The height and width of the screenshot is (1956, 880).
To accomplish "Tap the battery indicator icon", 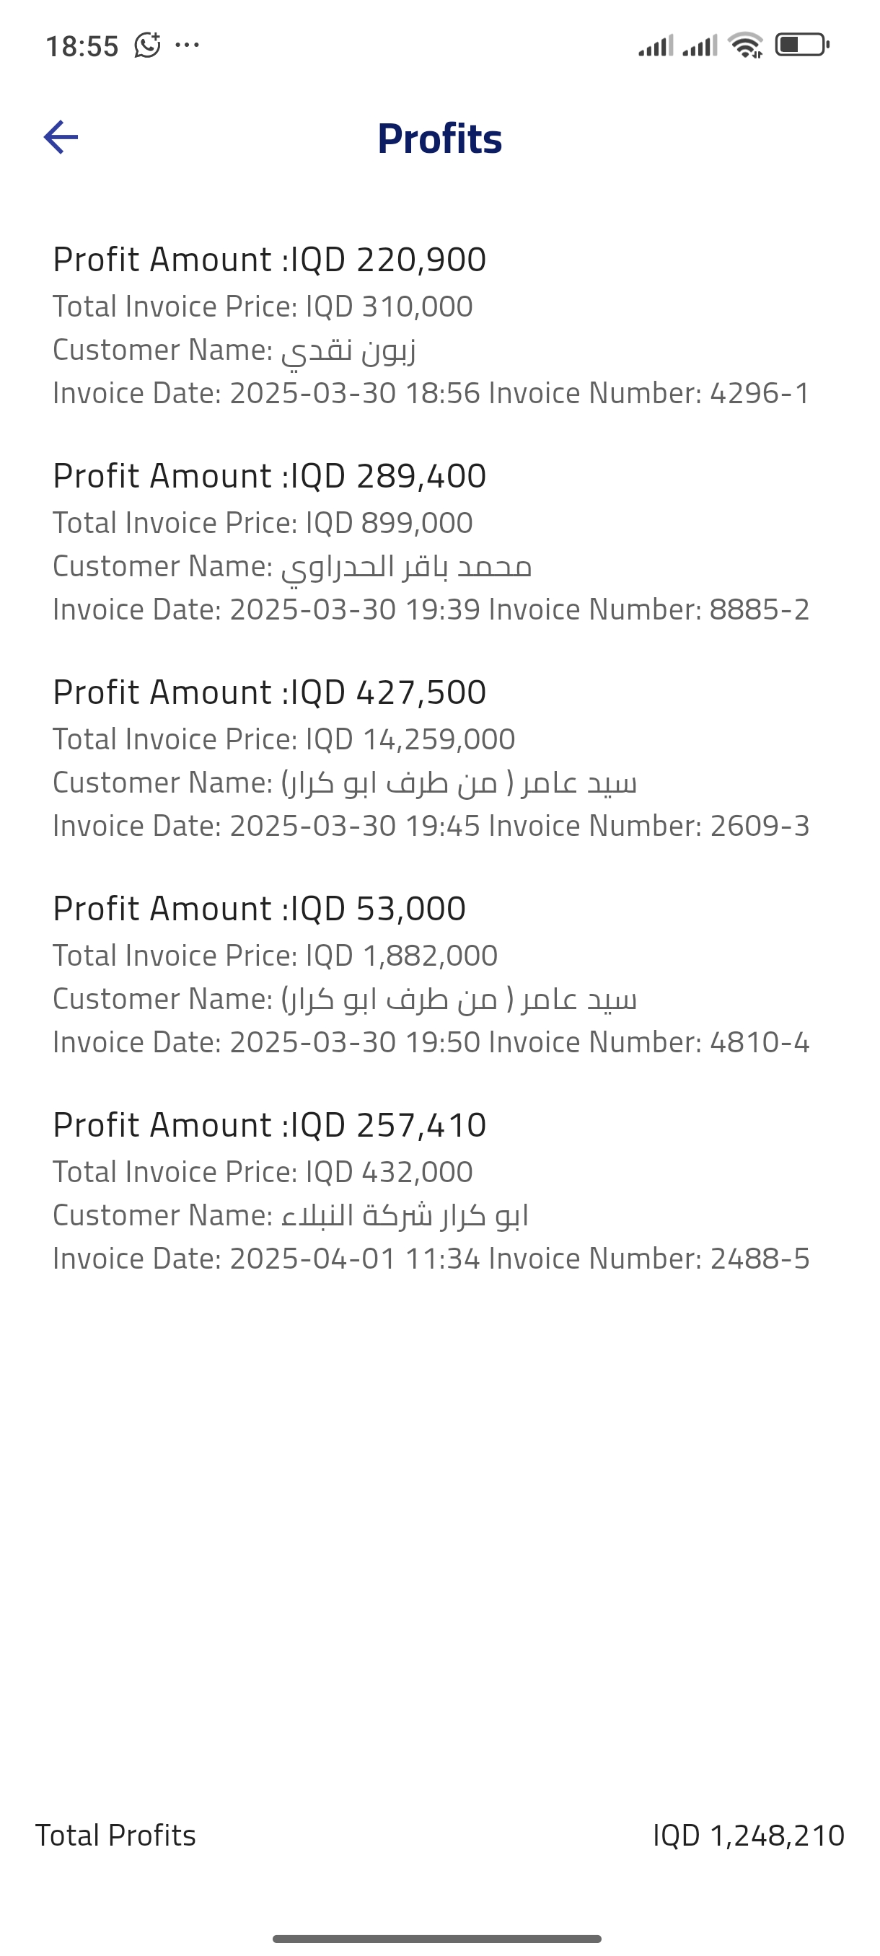I will coord(802,45).
